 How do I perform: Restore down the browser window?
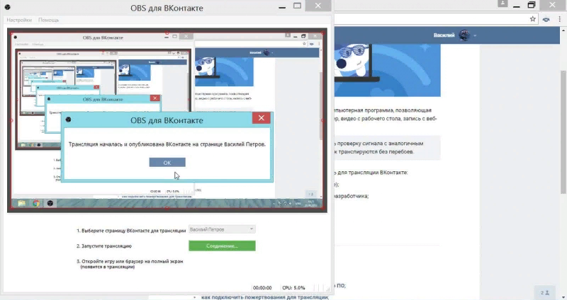[532, 5]
